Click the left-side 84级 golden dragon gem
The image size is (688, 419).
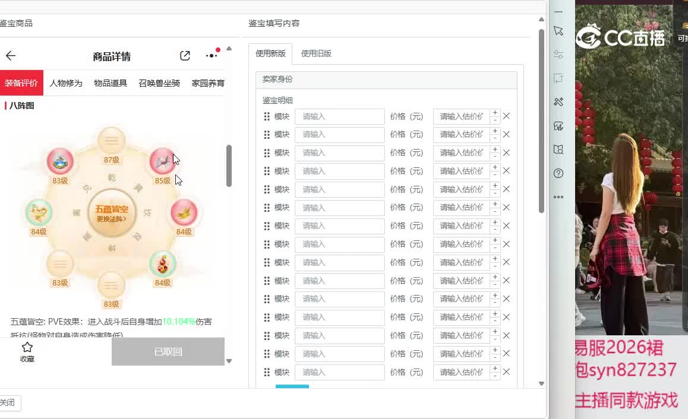click(39, 212)
